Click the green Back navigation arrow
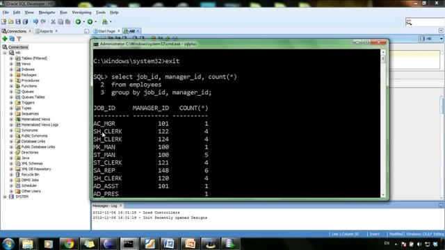The image size is (445, 250). coord(78,22)
